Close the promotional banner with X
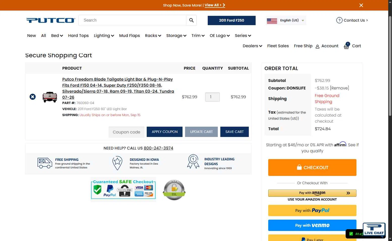 click(361, 5)
